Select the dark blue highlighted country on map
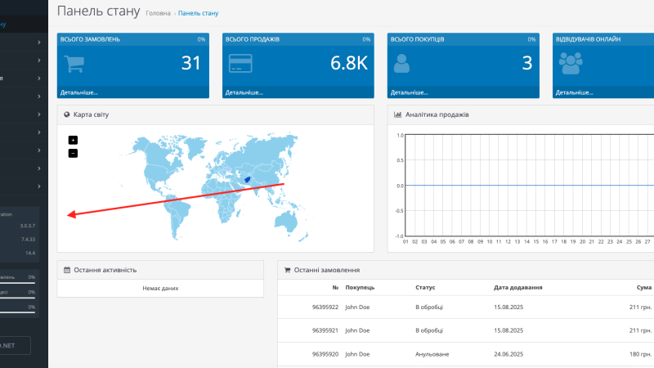The width and height of the screenshot is (654, 368). [247, 180]
